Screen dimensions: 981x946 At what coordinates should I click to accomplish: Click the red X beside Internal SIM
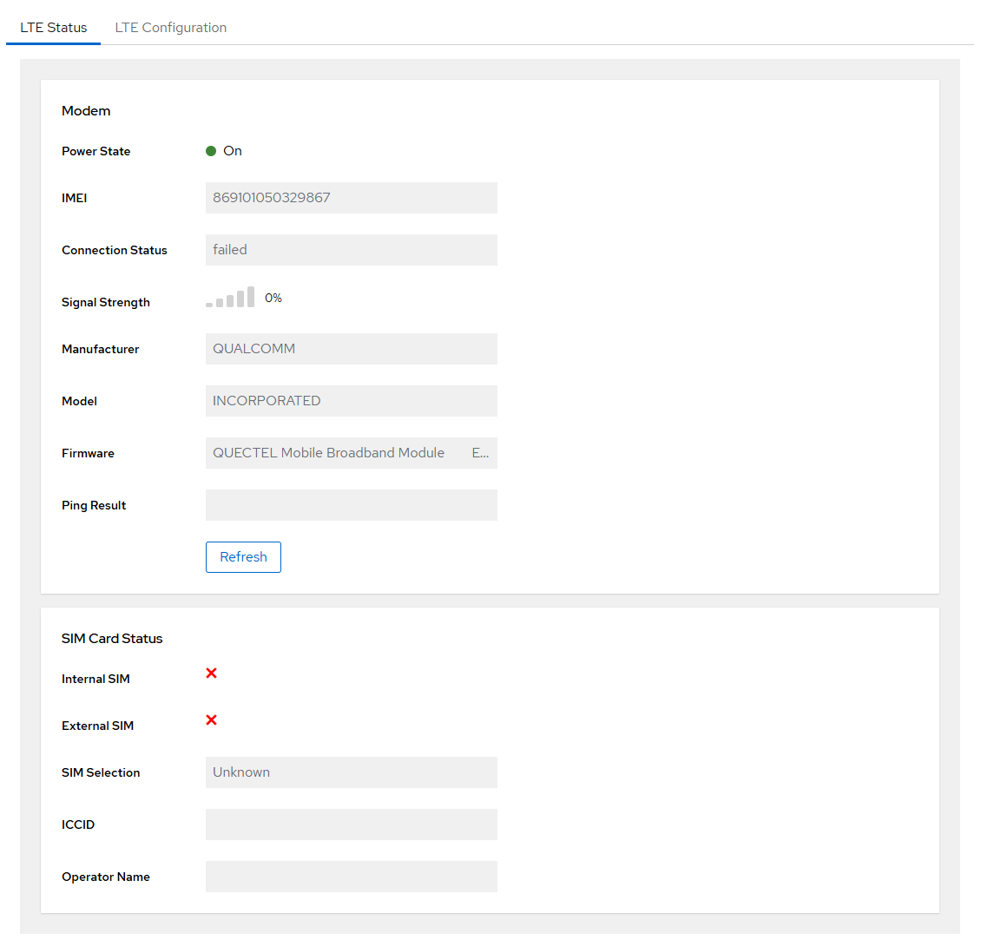[x=211, y=673]
